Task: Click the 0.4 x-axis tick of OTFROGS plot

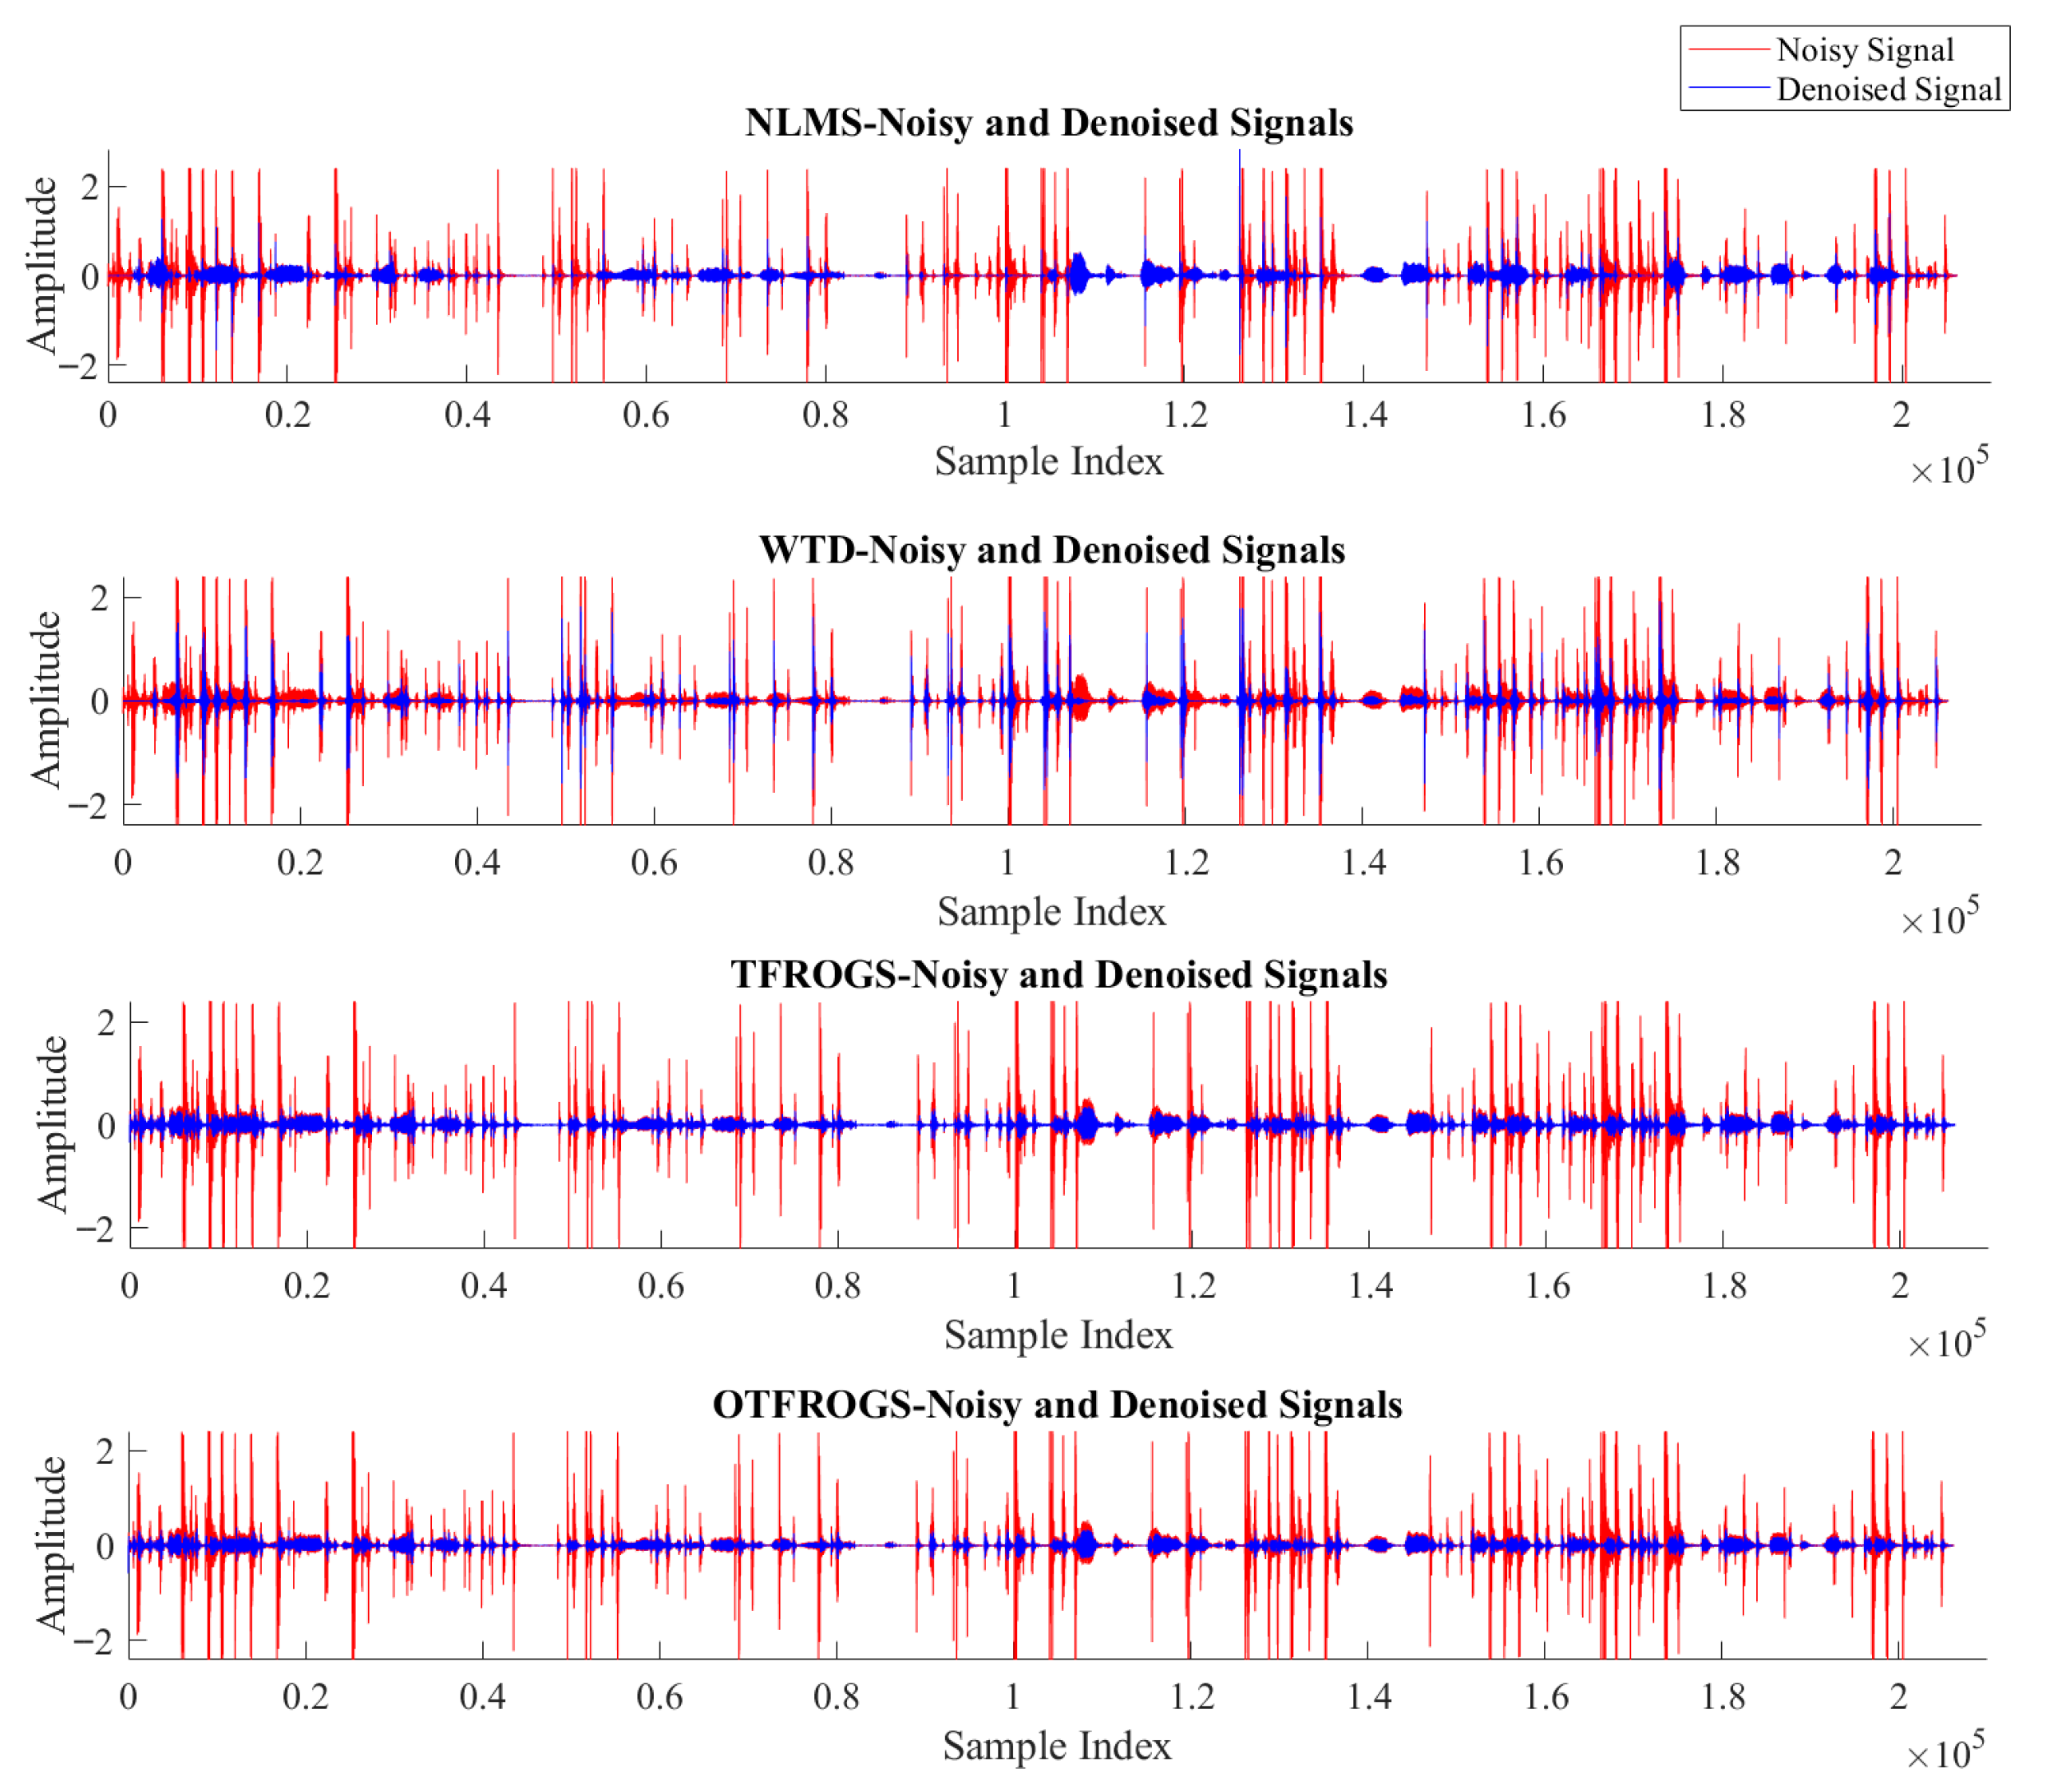Action: (482, 1697)
